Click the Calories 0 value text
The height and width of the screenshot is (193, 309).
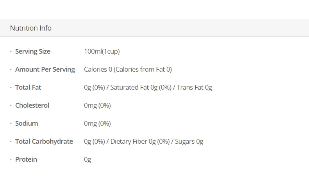98,69
